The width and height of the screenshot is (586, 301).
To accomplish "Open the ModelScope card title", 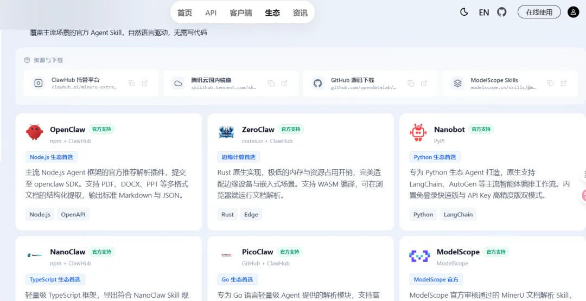I will click(x=458, y=252).
